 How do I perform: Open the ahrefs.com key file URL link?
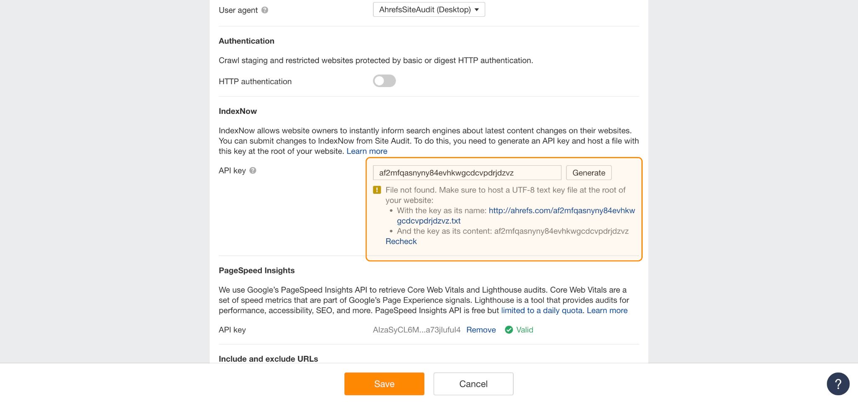tap(561, 211)
